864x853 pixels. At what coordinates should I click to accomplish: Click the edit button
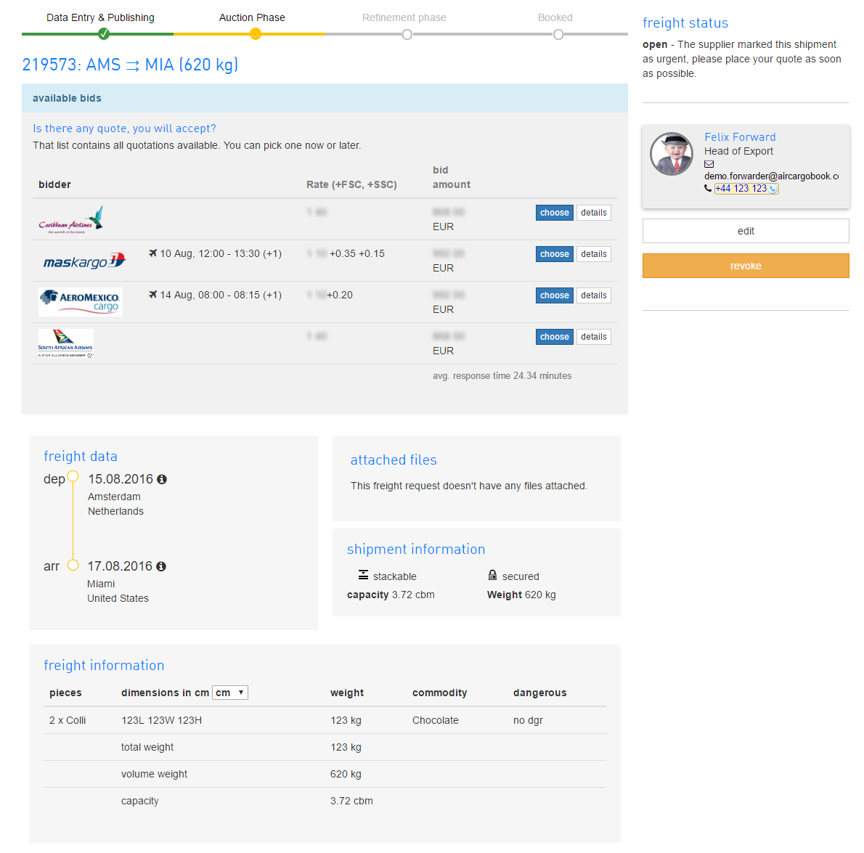746,231
